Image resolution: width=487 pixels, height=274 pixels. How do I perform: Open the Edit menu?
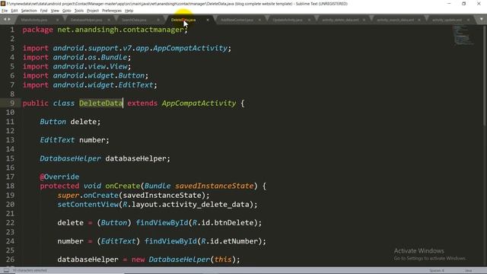(14, 11)
